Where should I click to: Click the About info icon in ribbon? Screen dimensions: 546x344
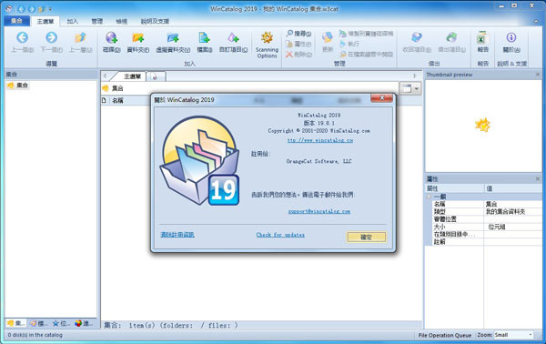(511, 42)
